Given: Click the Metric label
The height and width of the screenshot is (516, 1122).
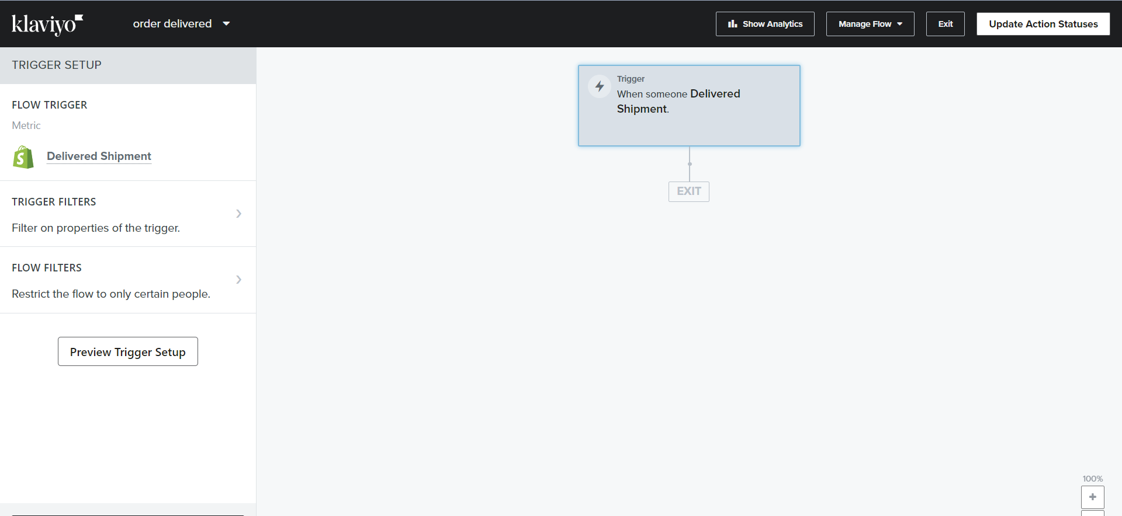Looking at the screenshot, I should pyautogui.click(x=26, y=125).
